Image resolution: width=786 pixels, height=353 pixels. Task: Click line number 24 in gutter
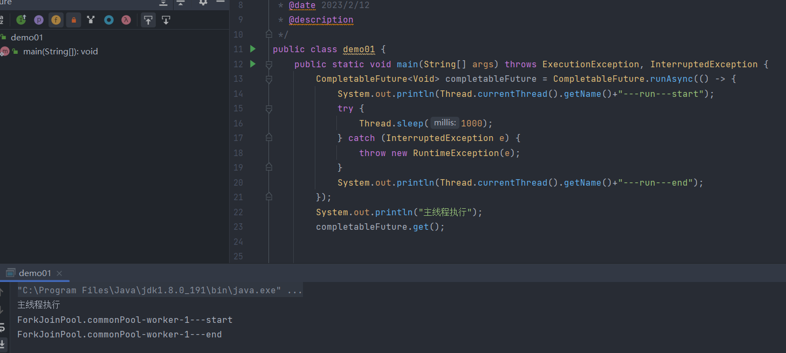pyautogui.click(x=238, y=242)
